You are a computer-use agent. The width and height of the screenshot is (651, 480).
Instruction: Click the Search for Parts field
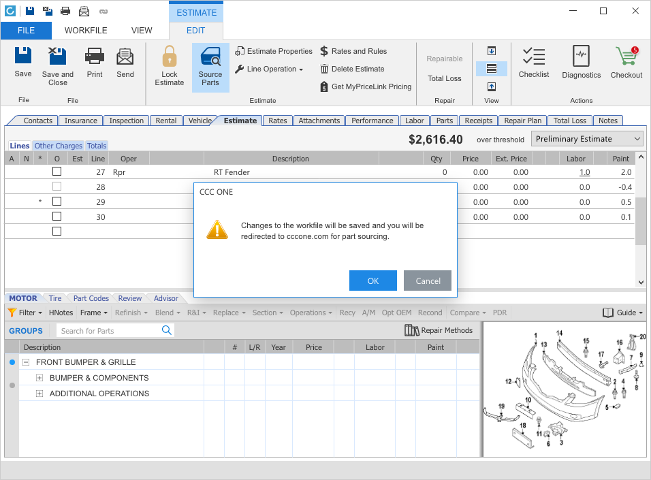[109, 331]
